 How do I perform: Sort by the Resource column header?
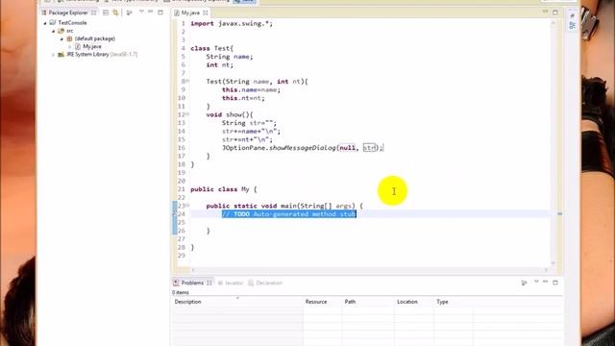pyautogui.click(x=323, y=302)
